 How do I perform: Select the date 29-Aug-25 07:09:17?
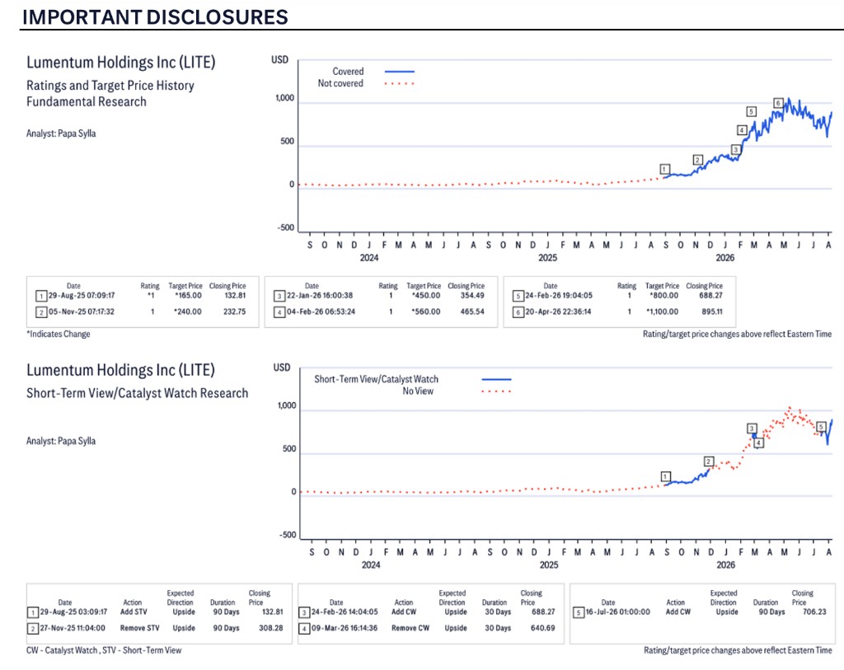click(82, 296)
